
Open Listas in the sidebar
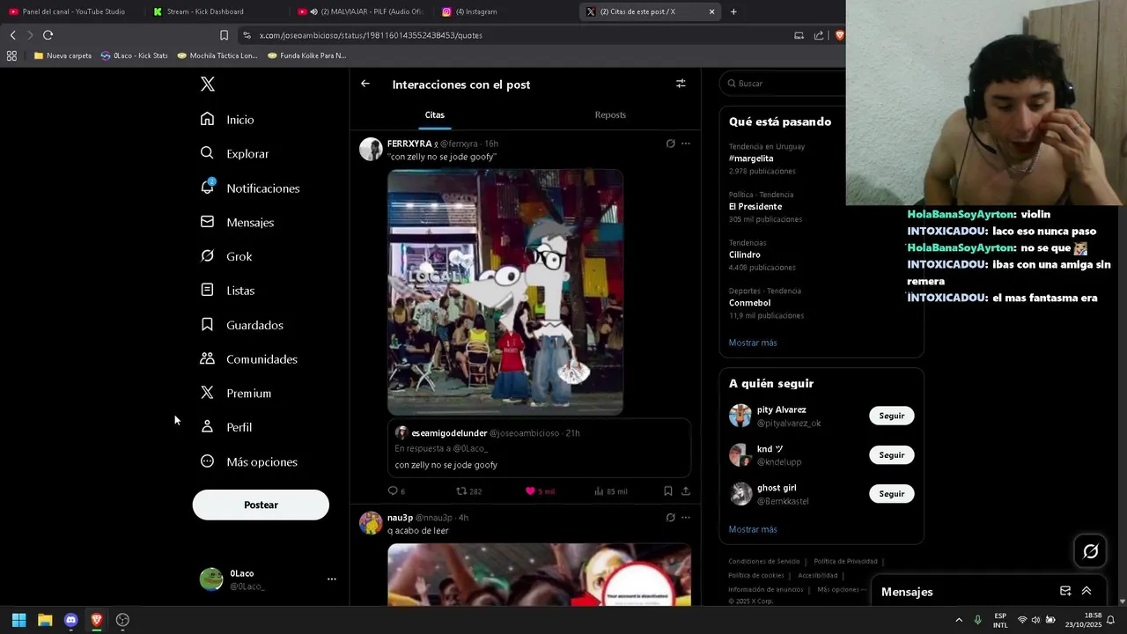pos(227,291)
